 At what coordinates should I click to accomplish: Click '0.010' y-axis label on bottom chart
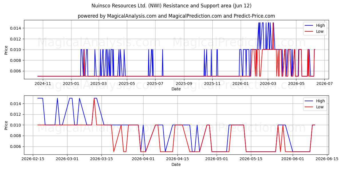pos(16,125)
